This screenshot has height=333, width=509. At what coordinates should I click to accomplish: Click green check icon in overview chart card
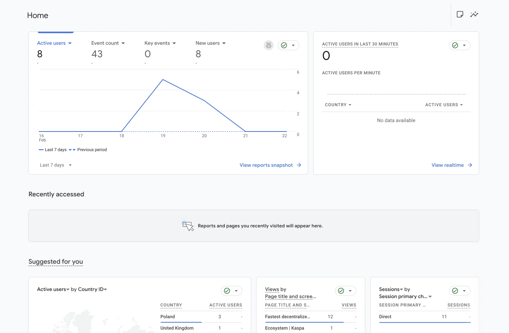[284, 45]
